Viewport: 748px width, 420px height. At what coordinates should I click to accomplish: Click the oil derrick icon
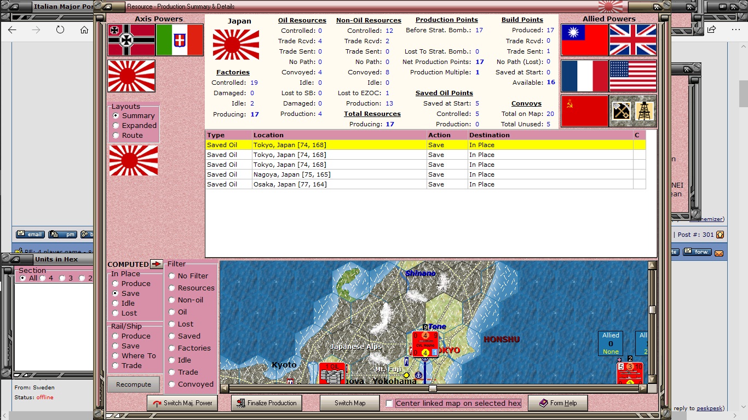645,111
